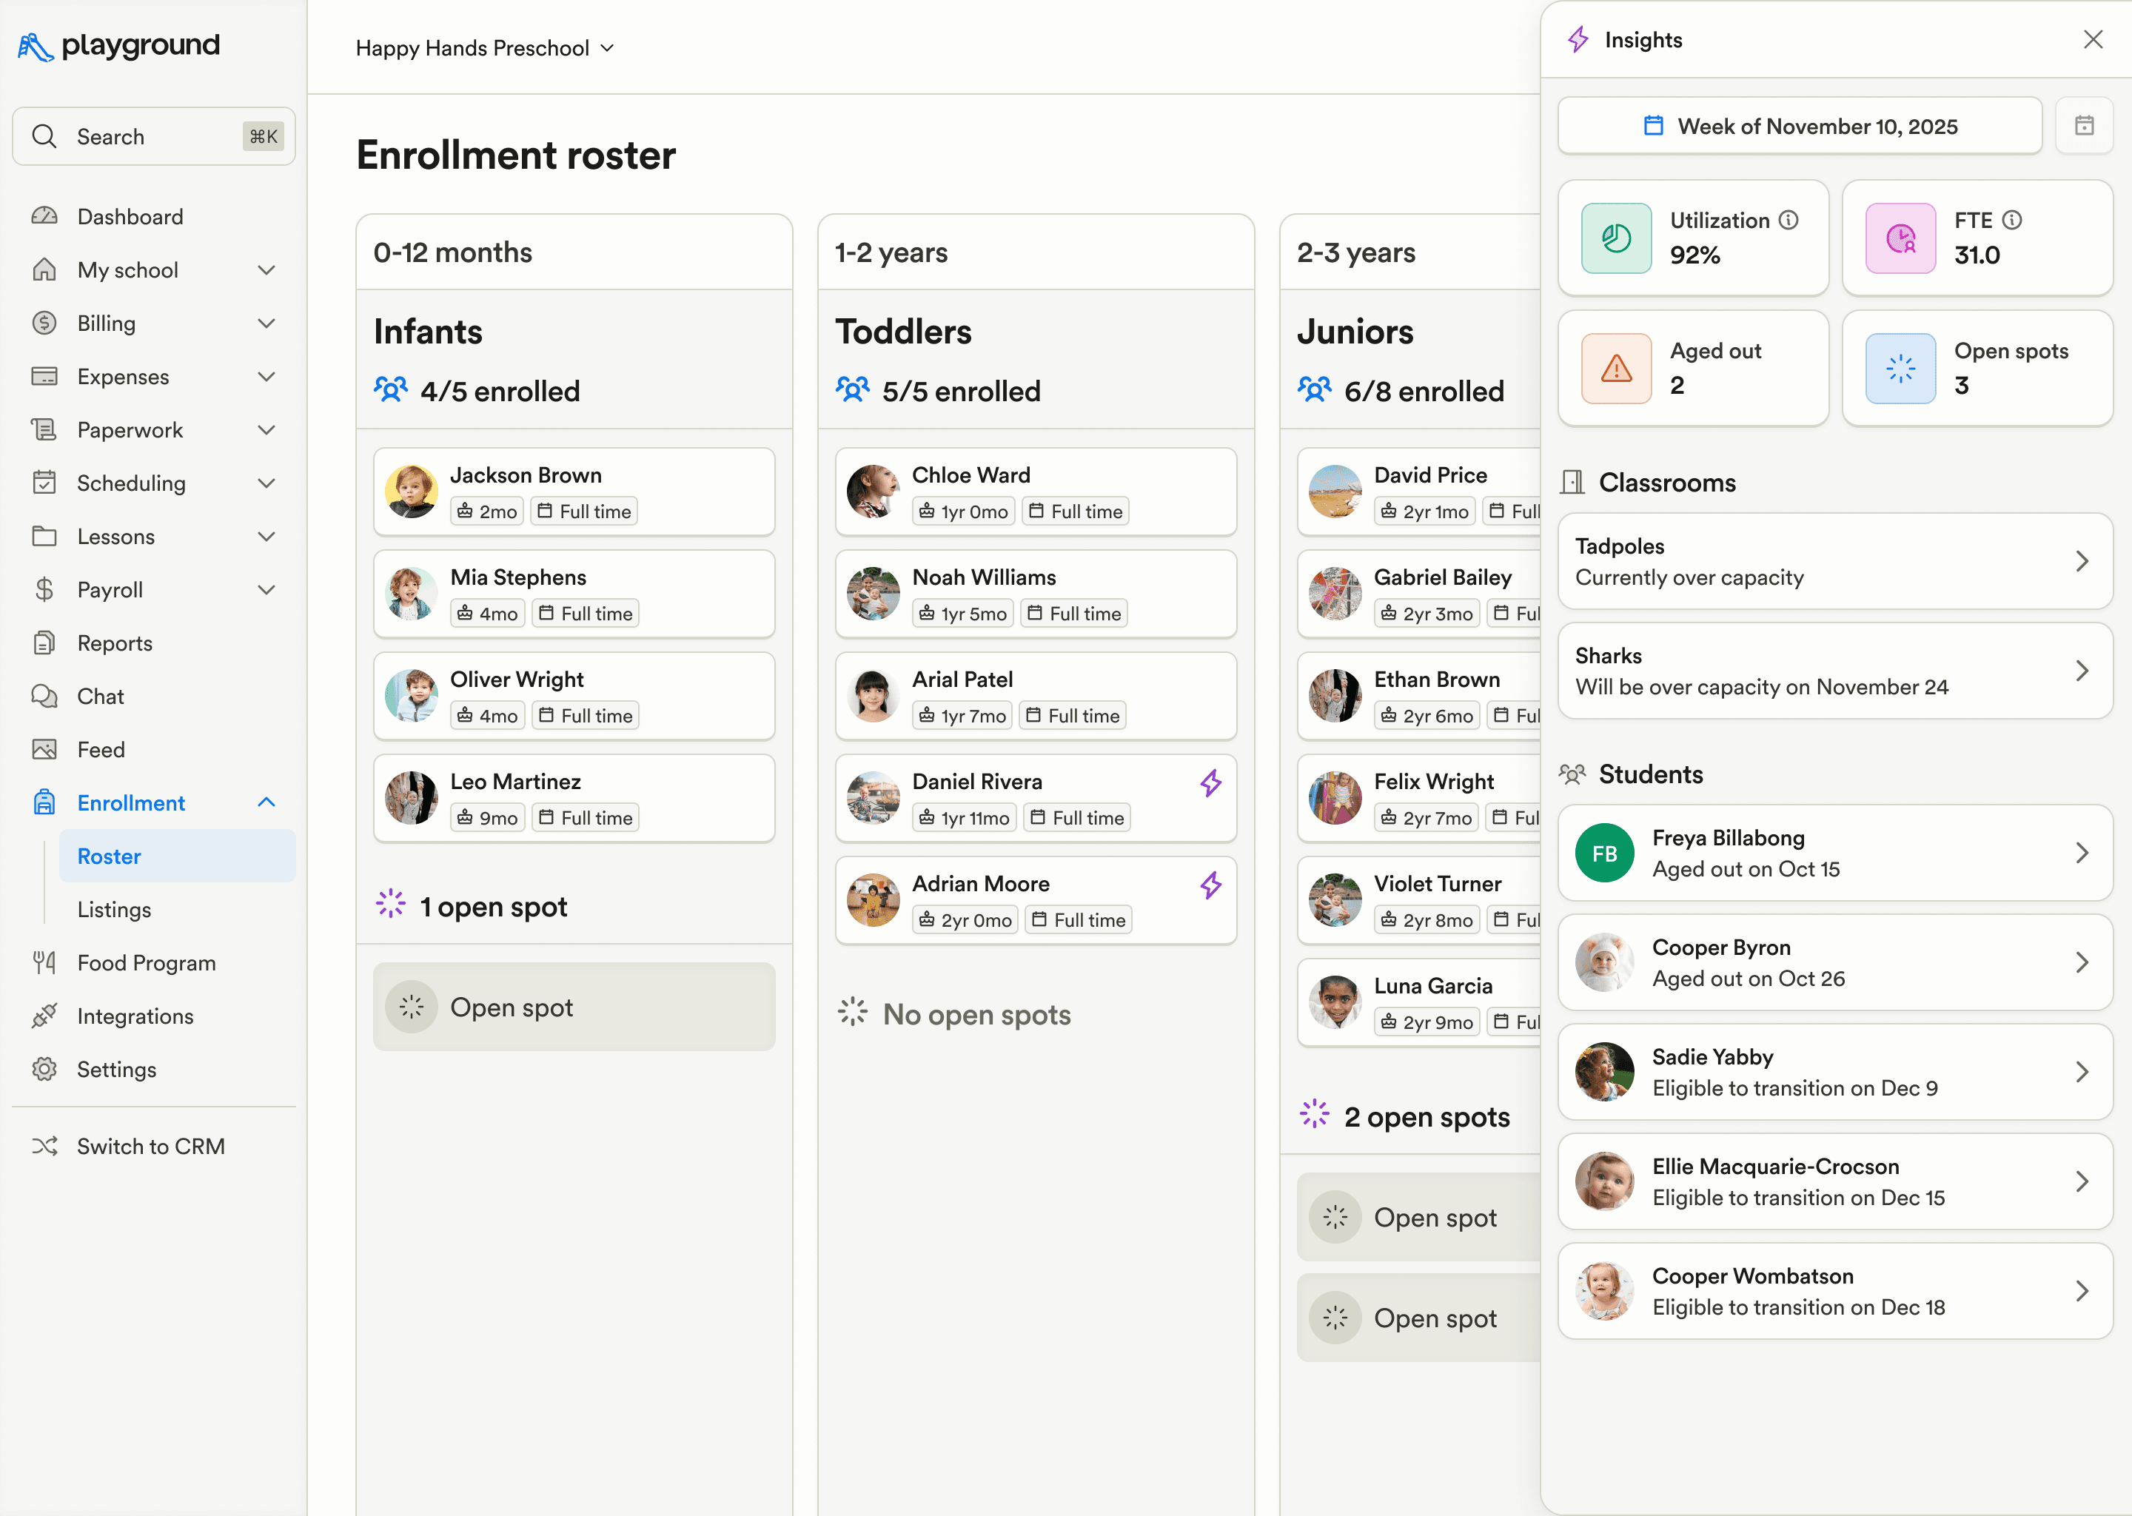The height and width of the screenshot is (1516, 2132).
Task: Select Roster under Enrollment
Action: click(110, 855)
